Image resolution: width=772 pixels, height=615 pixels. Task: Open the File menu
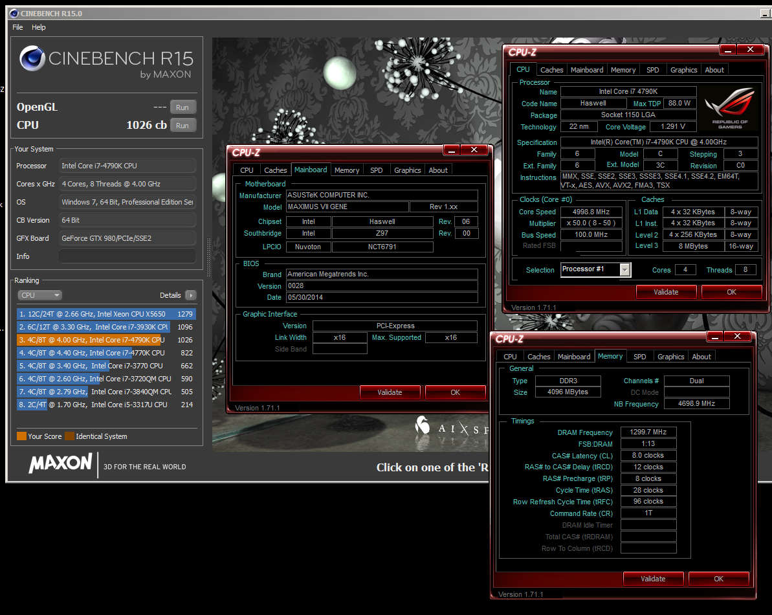tap(17, 27)
